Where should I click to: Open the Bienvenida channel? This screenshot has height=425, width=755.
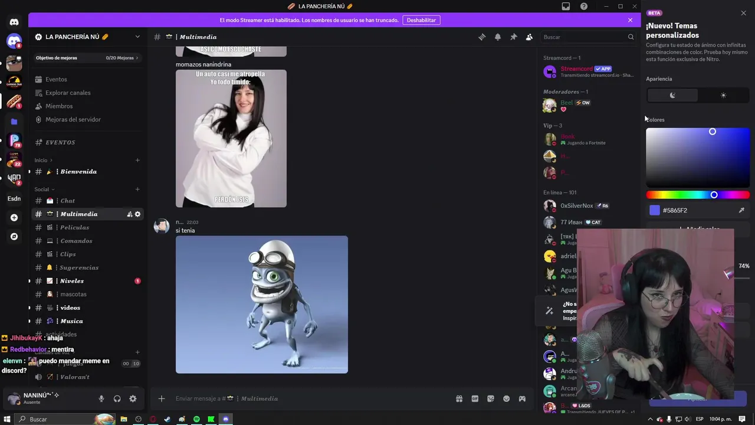point(87,172)
